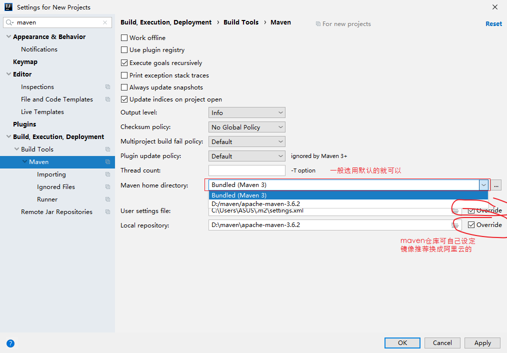Uncheck Update indices on project open
This screenshot has height=353, width=507.
[x=124, y=99]
